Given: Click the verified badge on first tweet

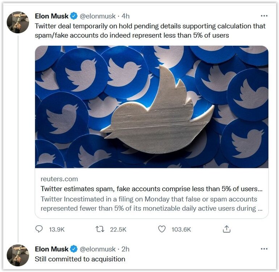Looking at the screenshot, I should pos(74,16).
